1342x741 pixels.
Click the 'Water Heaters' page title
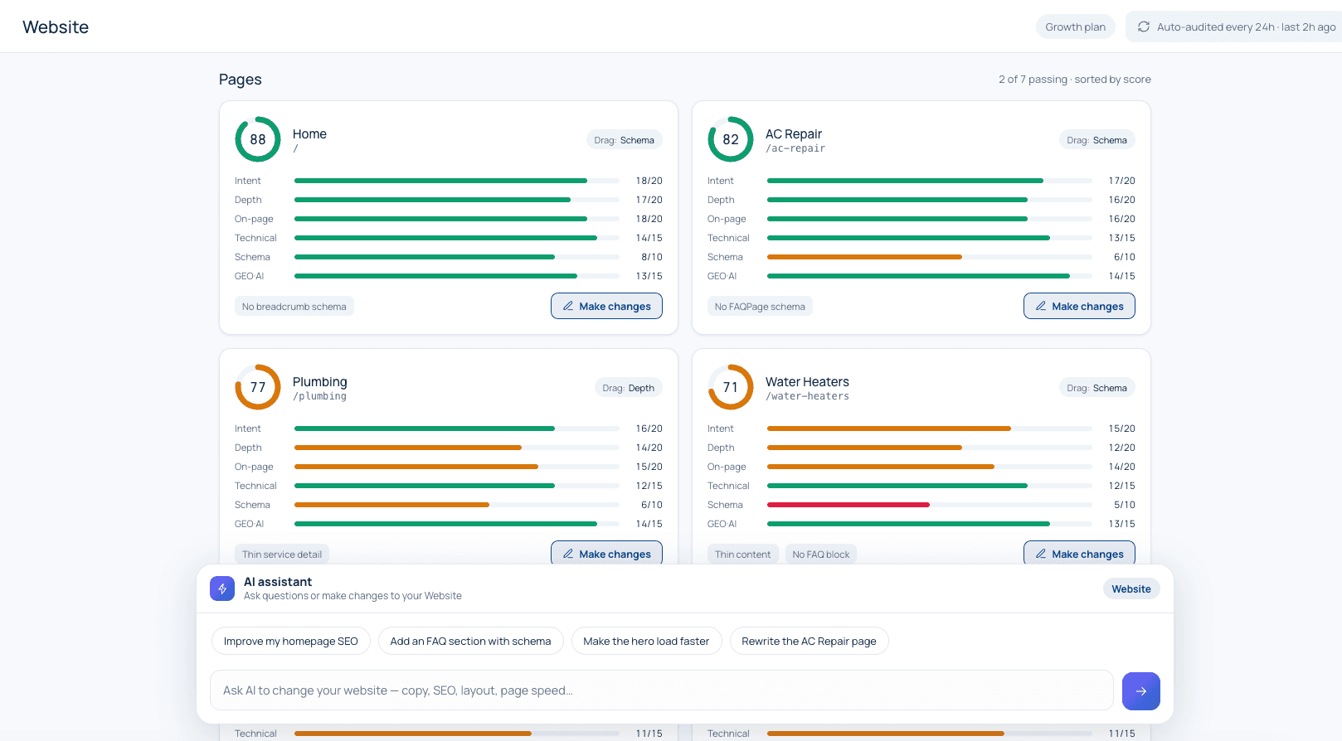coord(807,381)
